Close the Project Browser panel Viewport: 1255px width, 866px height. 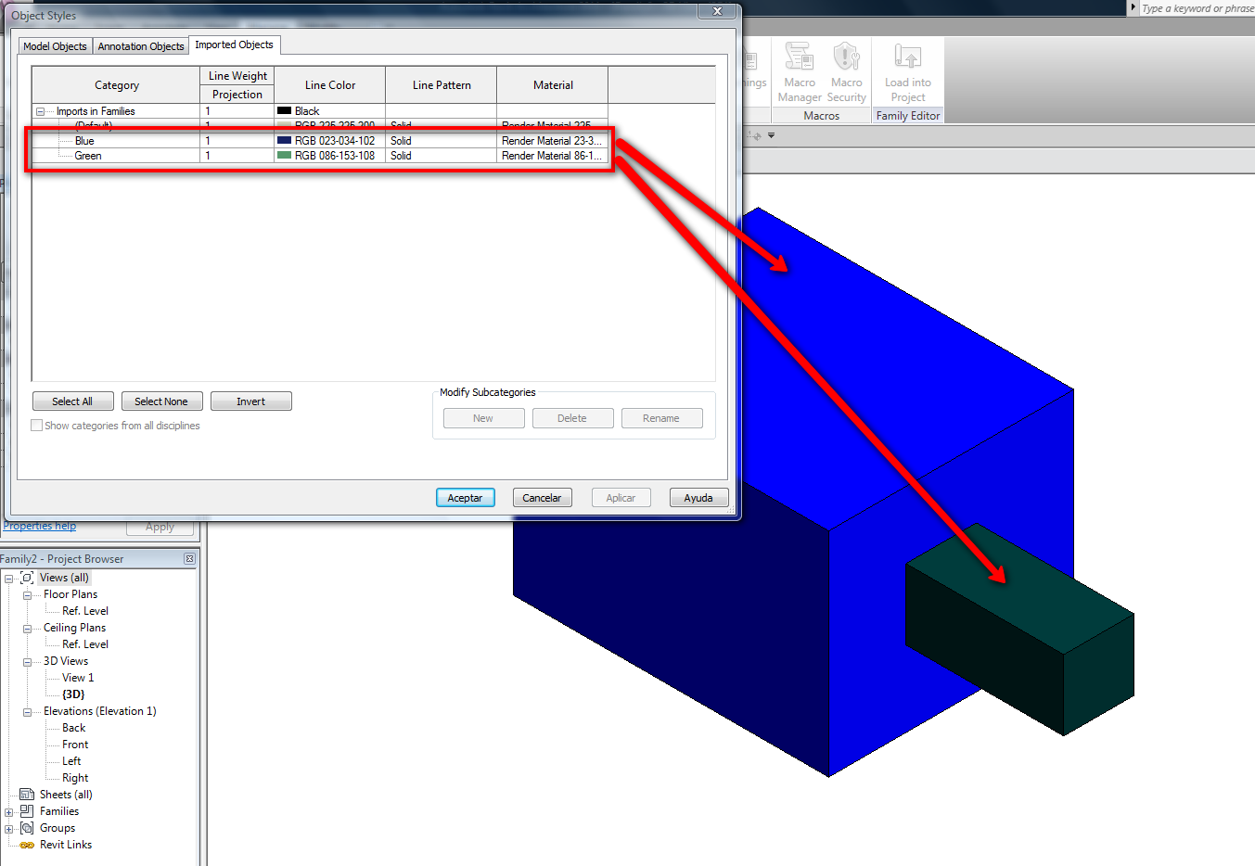pyautogui.click(x=189, y=559)
